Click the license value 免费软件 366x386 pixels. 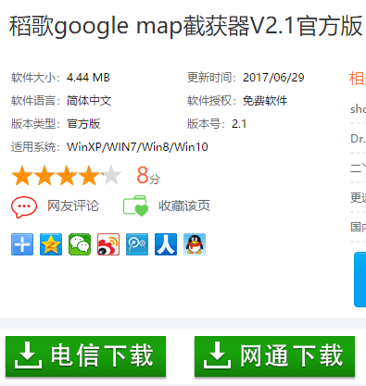[265, 101]
